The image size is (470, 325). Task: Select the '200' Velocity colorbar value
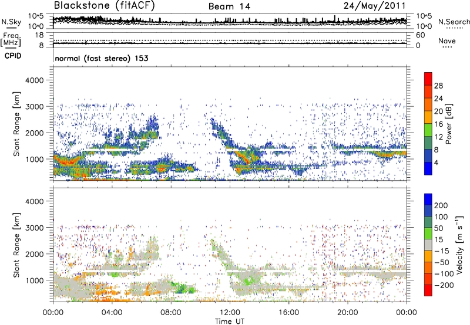(441, 205)
